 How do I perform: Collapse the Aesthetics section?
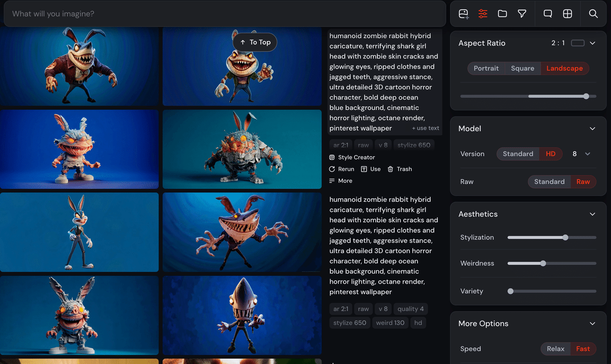pyautogui.click(x=592, y=214)
